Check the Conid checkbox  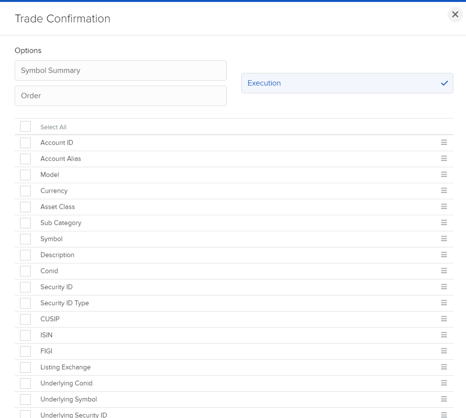click(x=25, y=271)
